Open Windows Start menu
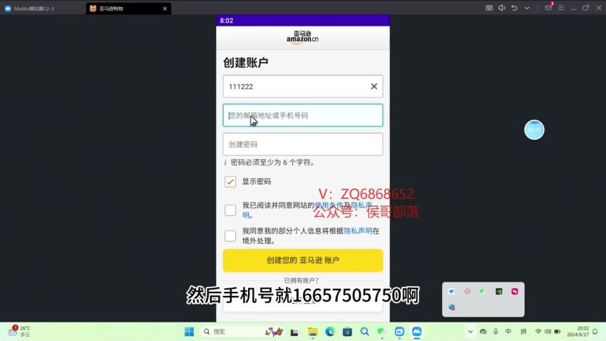This screenshot has width=606, height=341. click(190, 332)
